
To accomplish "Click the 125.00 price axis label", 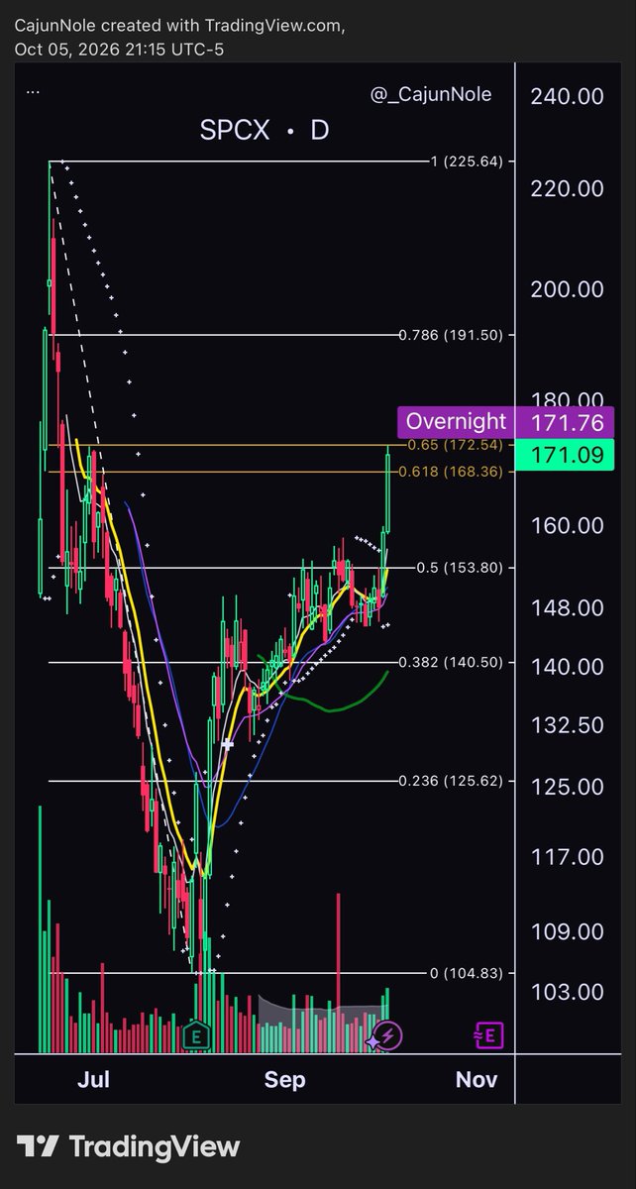I will point(568,787).
